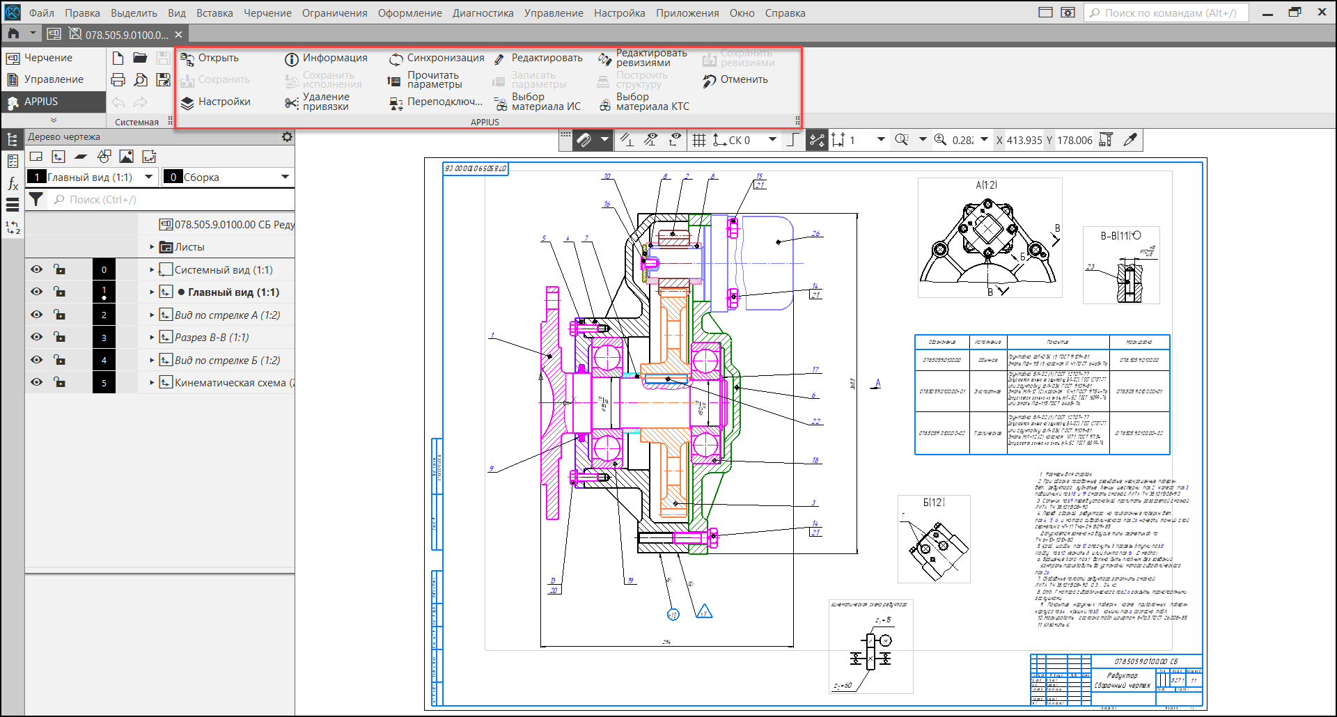Screen dimensions: 1337x717
Task: Toggle visibility of Разрез В-В view
Action: (x=36, y=337)
